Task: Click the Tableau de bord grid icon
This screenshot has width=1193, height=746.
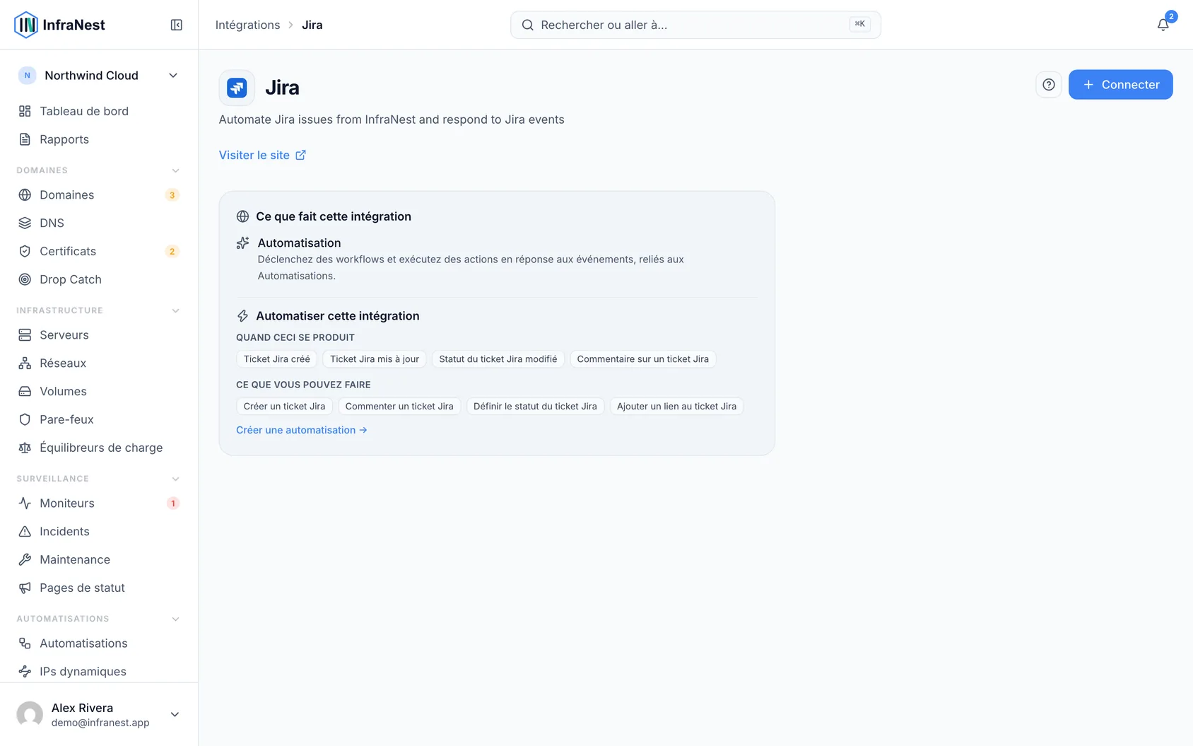Action: (x=25, y=111)
